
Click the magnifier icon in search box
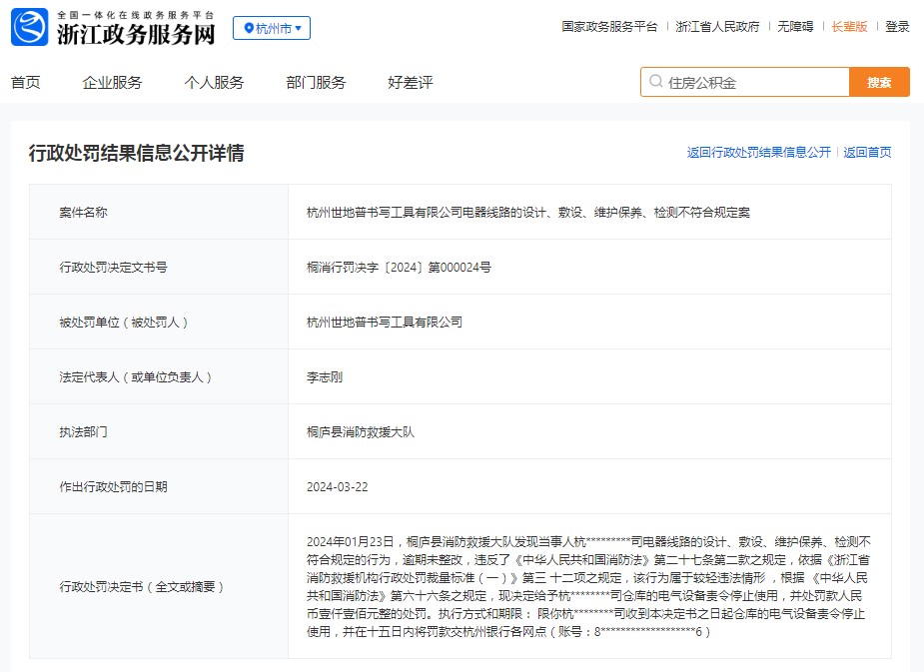[x=656, y=81]
